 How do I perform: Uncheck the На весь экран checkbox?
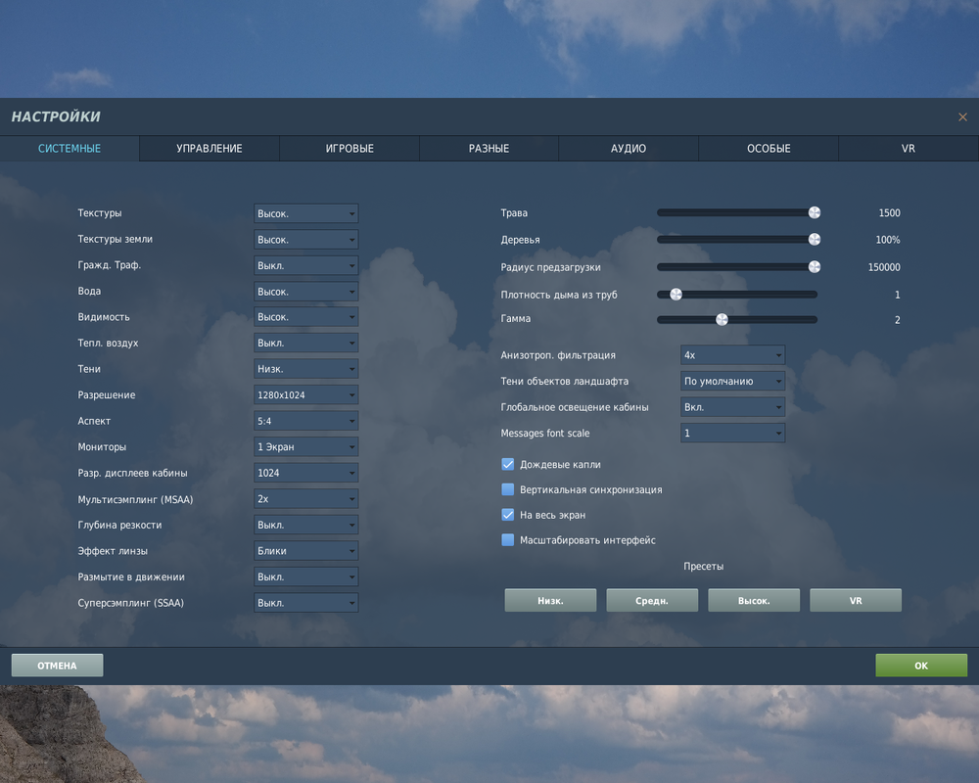point(507,515)
